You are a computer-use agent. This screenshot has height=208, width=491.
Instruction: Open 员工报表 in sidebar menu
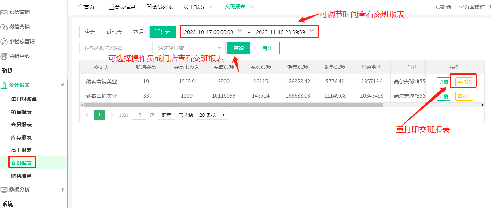(21, 150)
